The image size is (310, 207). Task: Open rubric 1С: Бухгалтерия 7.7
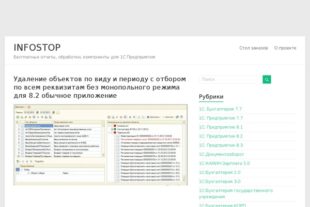pos(220,109)
